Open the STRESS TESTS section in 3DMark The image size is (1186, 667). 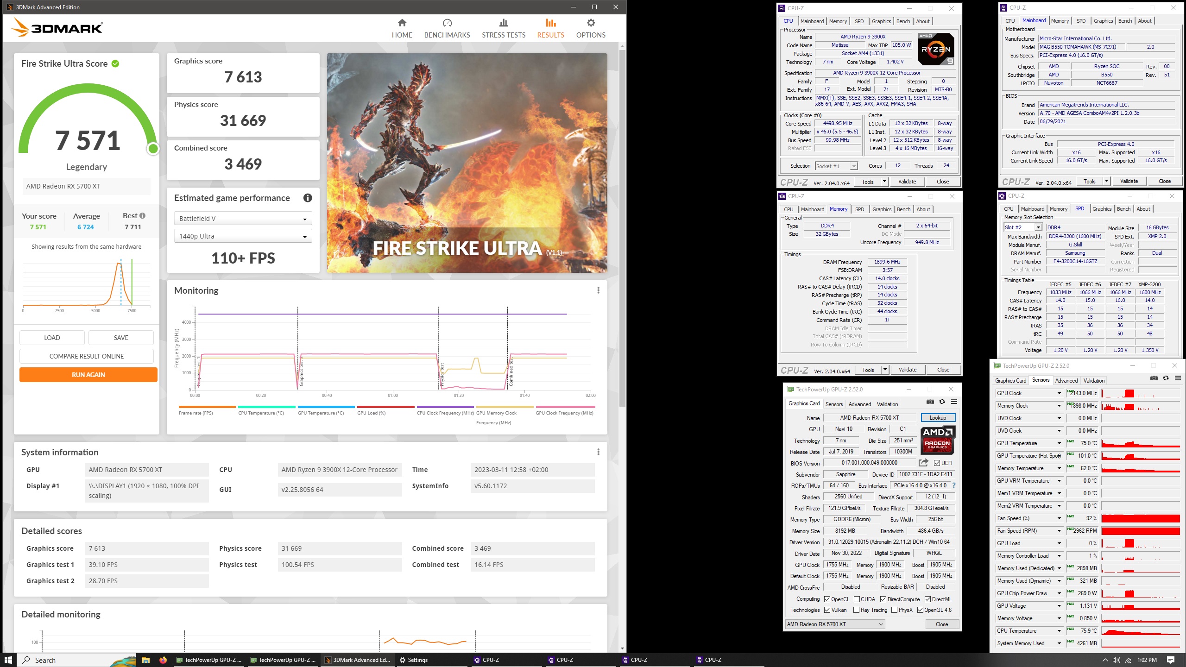[504, 29]
